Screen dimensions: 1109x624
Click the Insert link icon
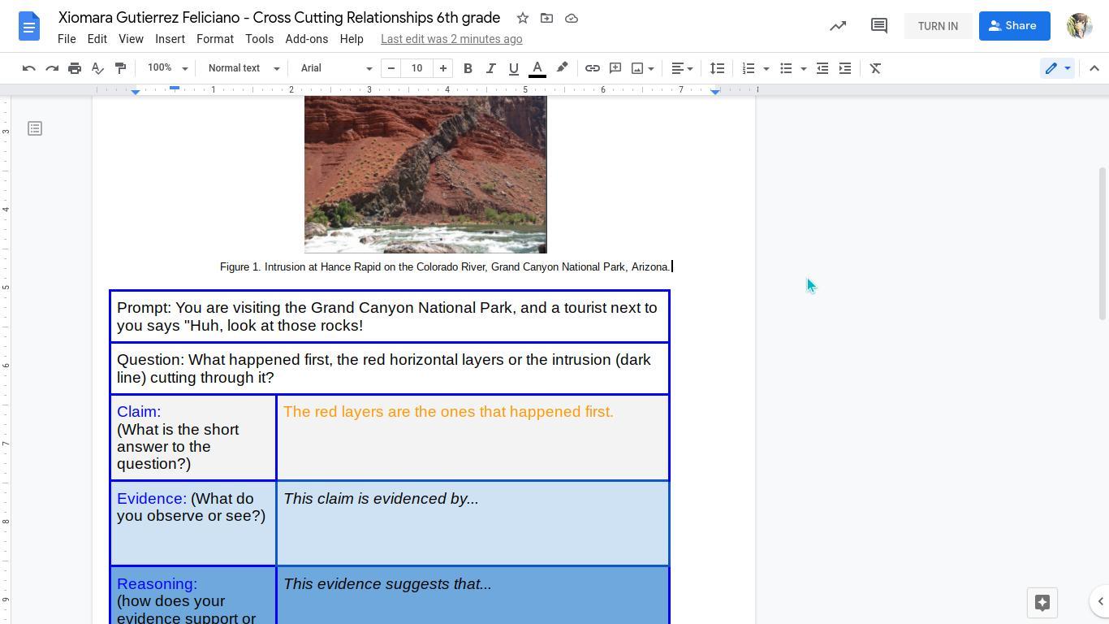[593, 68]
